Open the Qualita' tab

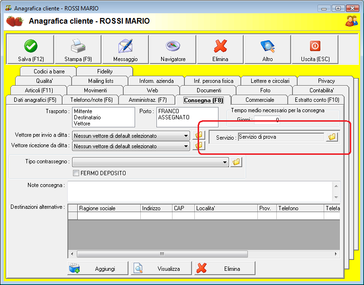[x=45, y=80]
